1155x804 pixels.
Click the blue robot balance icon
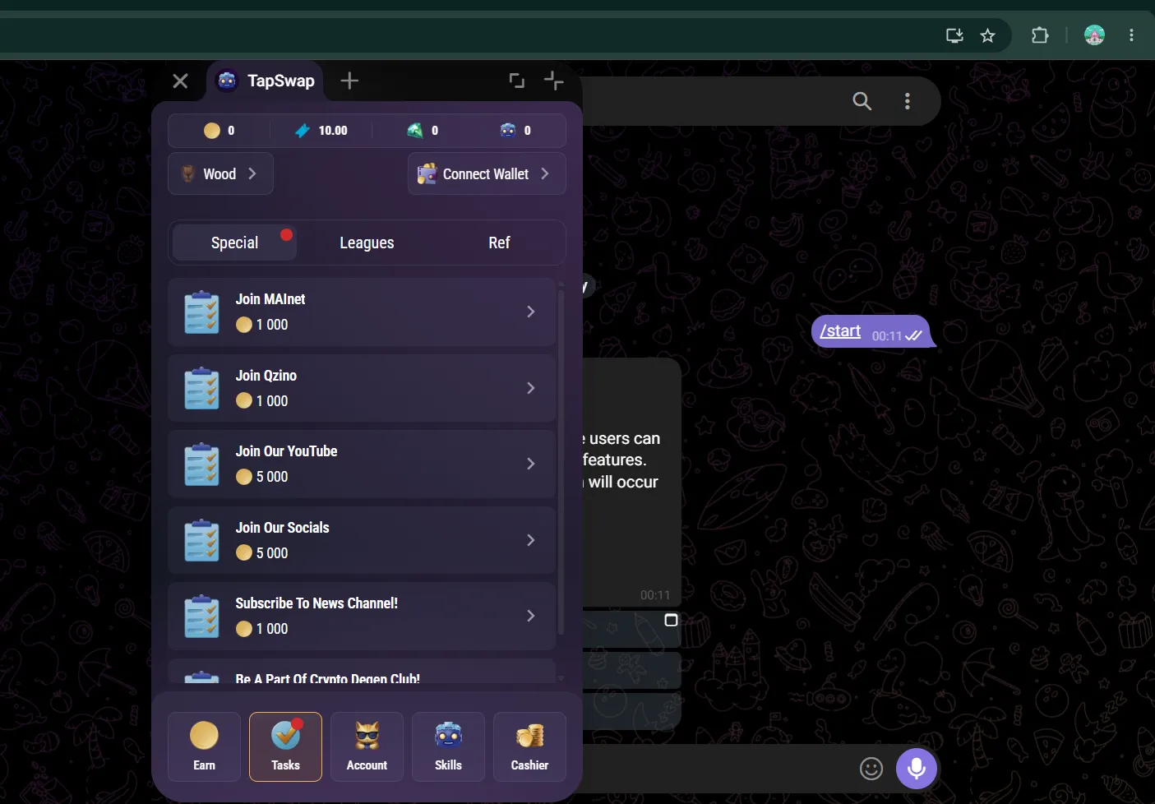click(508, 131)
